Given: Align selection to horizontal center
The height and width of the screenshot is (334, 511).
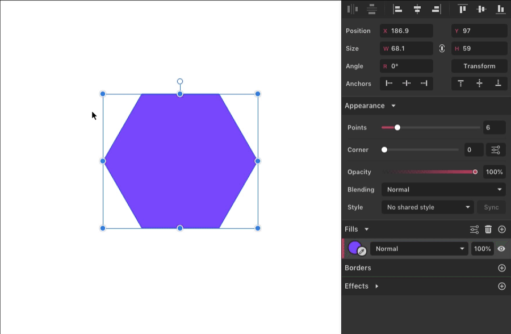Looking at the screenshot, I should (x=417, y=9).
